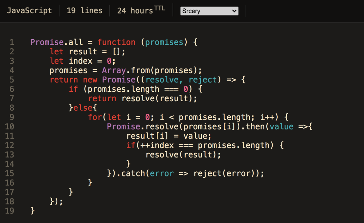The height and width of the screenshot is (223, 364).
Task: Click the "let index = 0;" statement
Action: click(x=83, y=61)
